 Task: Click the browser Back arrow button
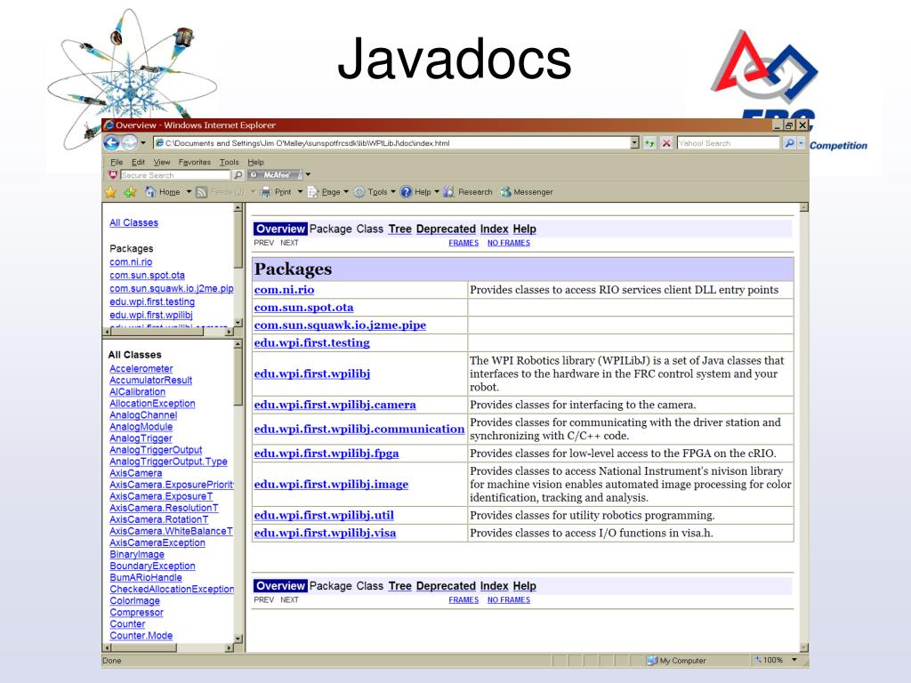(111, 143)
